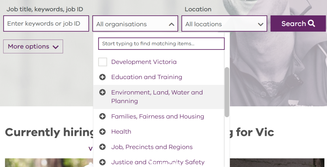Click the organisations list scrollbar thumb
The height and width of the screenshot is (167, 327).
pyautogui.click(x=227, y=92)
